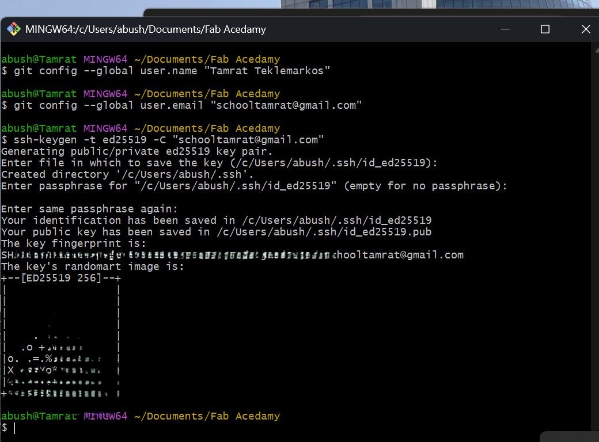Click the last shell prompt input cursor
The height and width of the screenshot is (442, 599).
pyautogui.click(x=14, y=428)
